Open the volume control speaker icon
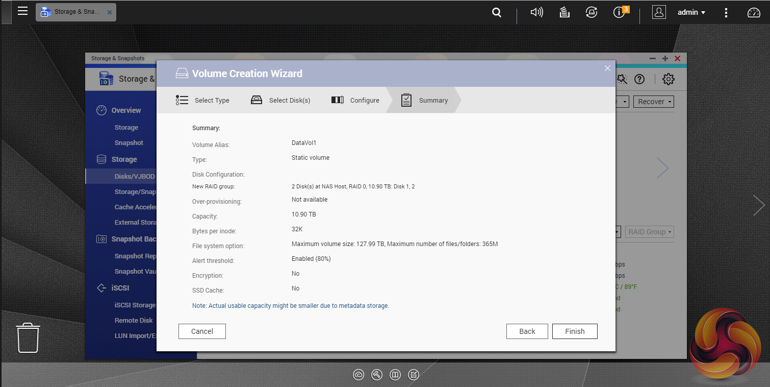 (536, 12)
